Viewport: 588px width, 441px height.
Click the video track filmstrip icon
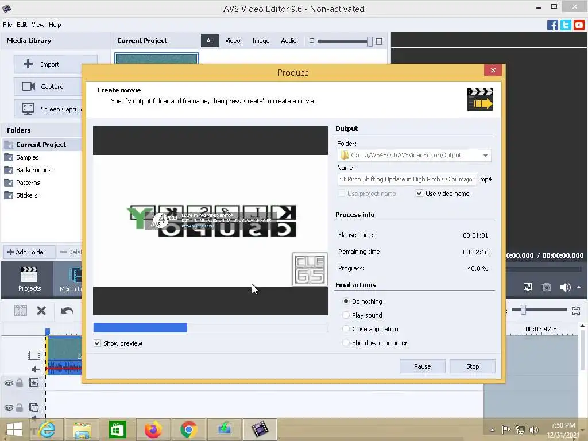coord(34,355)
